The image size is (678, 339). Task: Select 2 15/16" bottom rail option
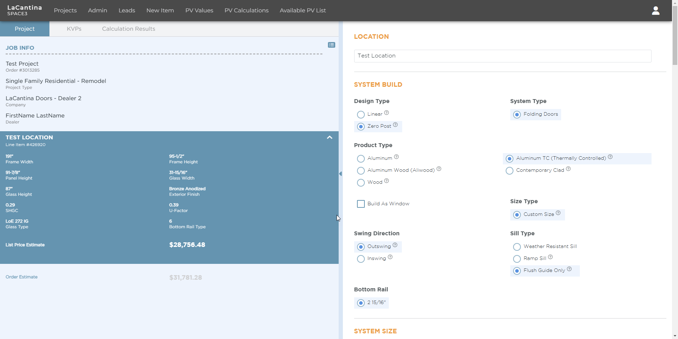(361, 303)
